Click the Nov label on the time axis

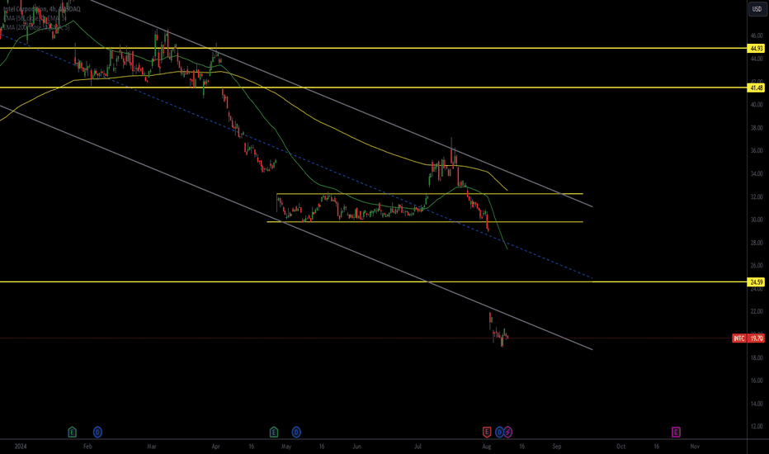(695, 447)
